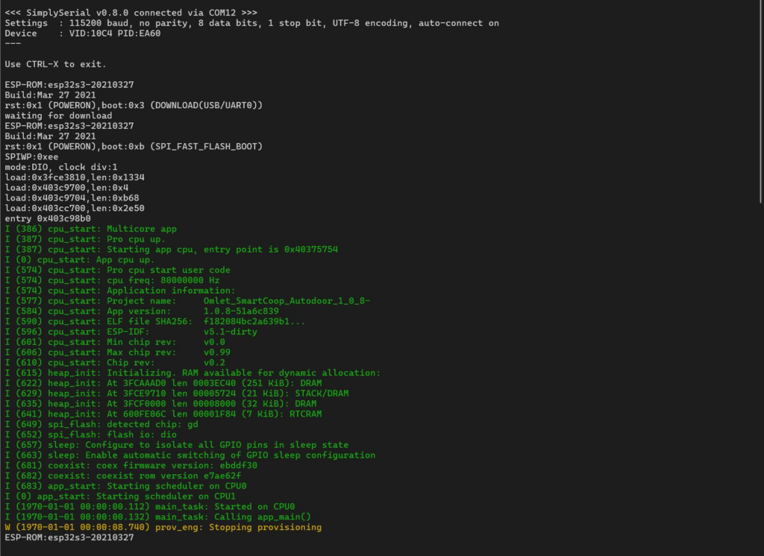This screenshot has width=764, height=556.
Task: Click the 'cpu freq: 80000000 Hz' line
Action: pos(113,280)
